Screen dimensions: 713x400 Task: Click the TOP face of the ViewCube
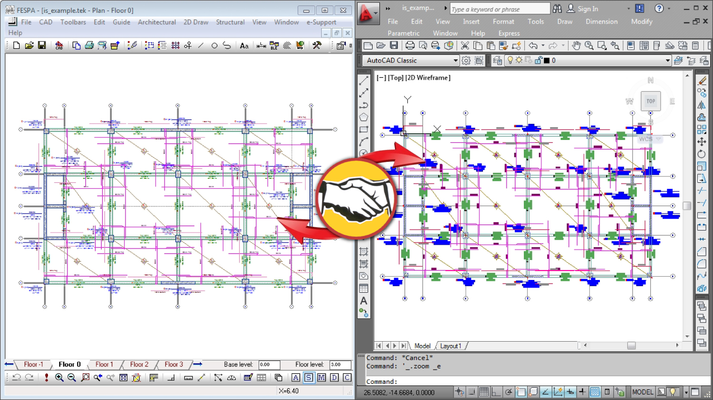click(x=651, y=101)
